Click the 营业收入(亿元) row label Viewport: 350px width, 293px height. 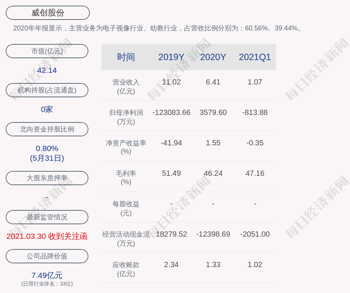[x=126, y=87]
